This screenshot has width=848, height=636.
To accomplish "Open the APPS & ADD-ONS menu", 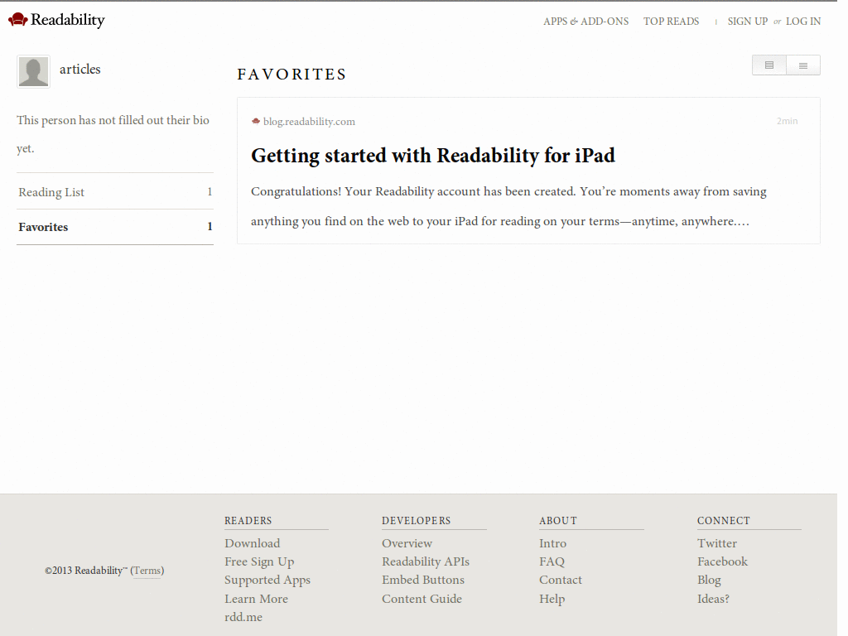I will pyautogui.click(x=585, y=21).
